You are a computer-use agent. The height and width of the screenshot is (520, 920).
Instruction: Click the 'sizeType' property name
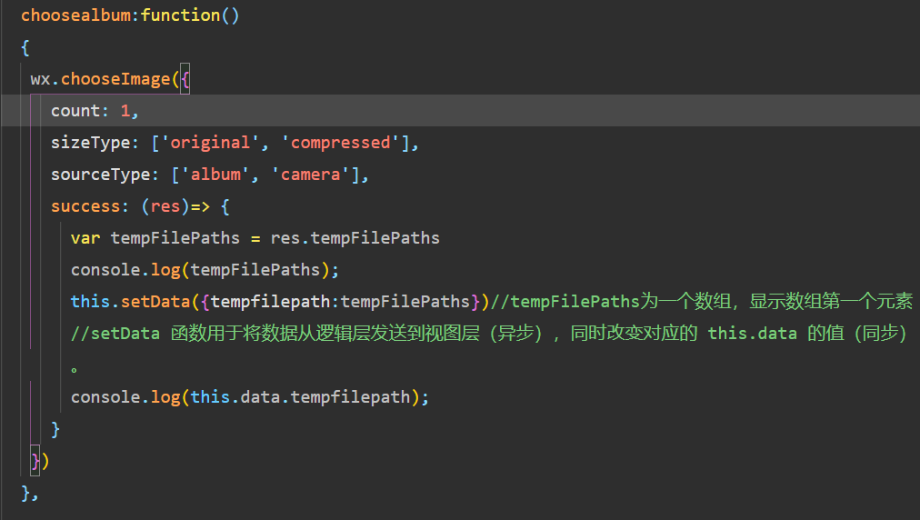coord(90,142)
